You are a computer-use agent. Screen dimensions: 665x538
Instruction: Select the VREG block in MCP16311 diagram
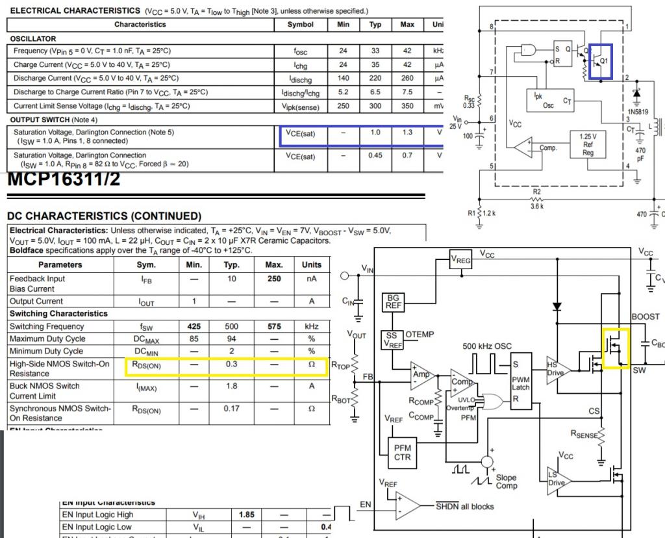[460, 259]
